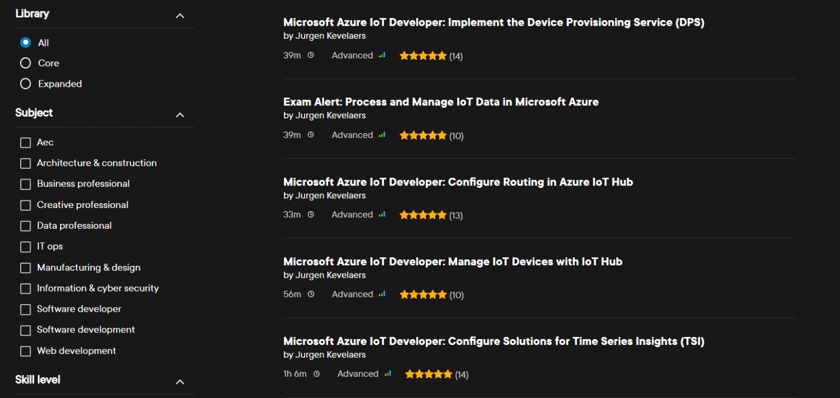Enable the Data professional subject filter
This screenshot has height=398, width=840.
click(25, 225)
